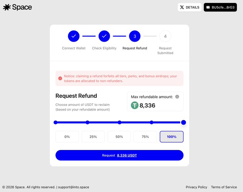
Task: Click the green Tether USDT coin icon
Action: pyautogui.click(x=135, y=106)
